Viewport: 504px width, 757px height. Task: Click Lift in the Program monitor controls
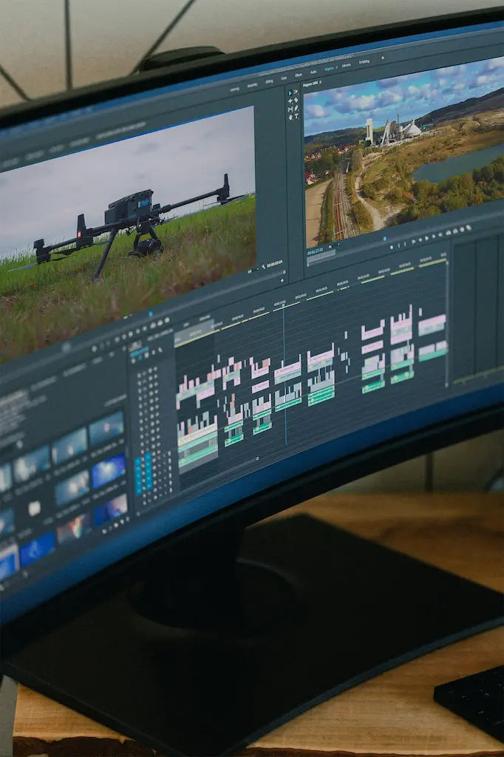click(x=449, y=233)
